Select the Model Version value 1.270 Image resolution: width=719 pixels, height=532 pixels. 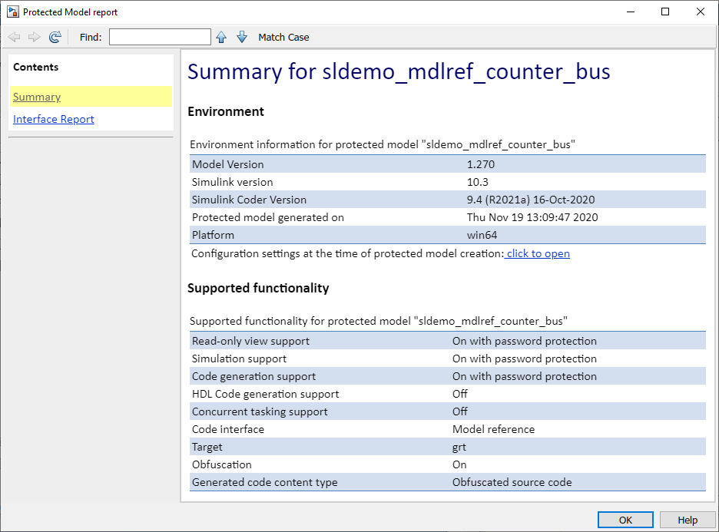pos(481,164)
